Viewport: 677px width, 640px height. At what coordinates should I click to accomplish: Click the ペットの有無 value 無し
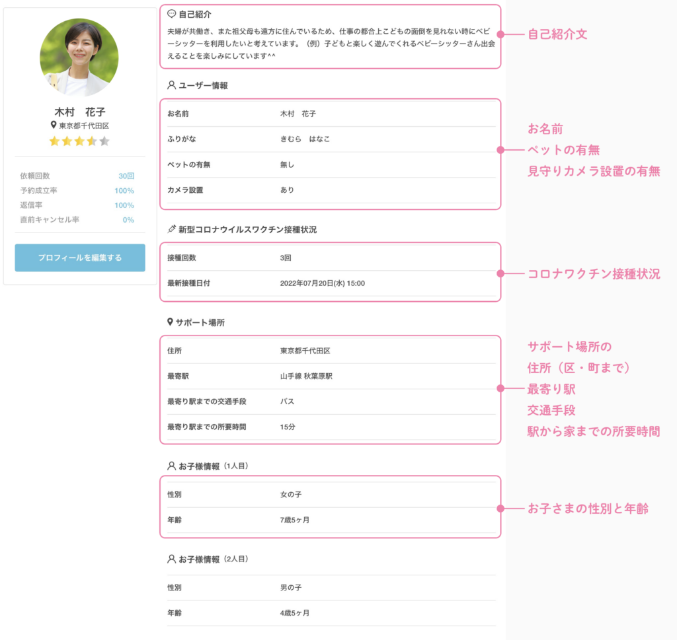(x=287, y=164)
